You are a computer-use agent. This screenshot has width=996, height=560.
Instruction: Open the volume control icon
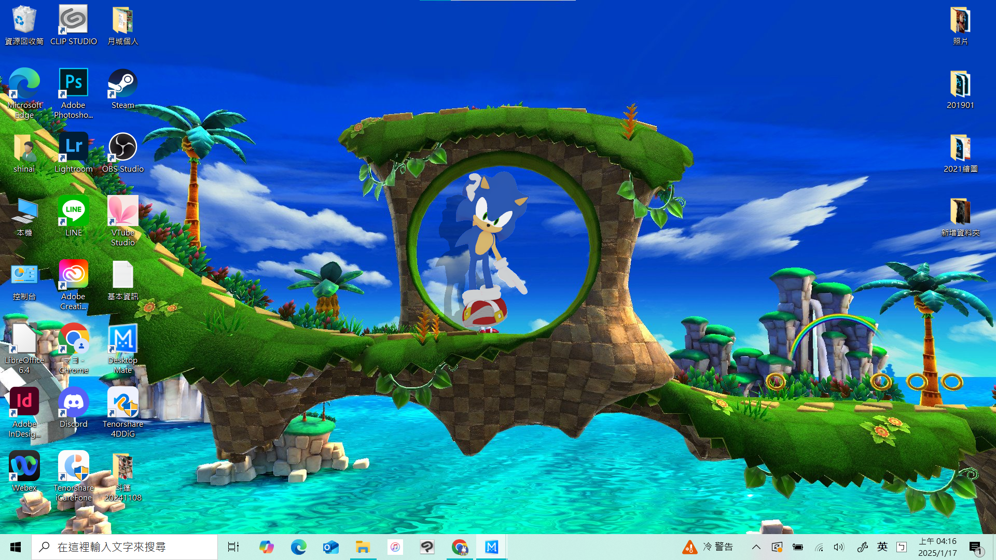(839, 547)
